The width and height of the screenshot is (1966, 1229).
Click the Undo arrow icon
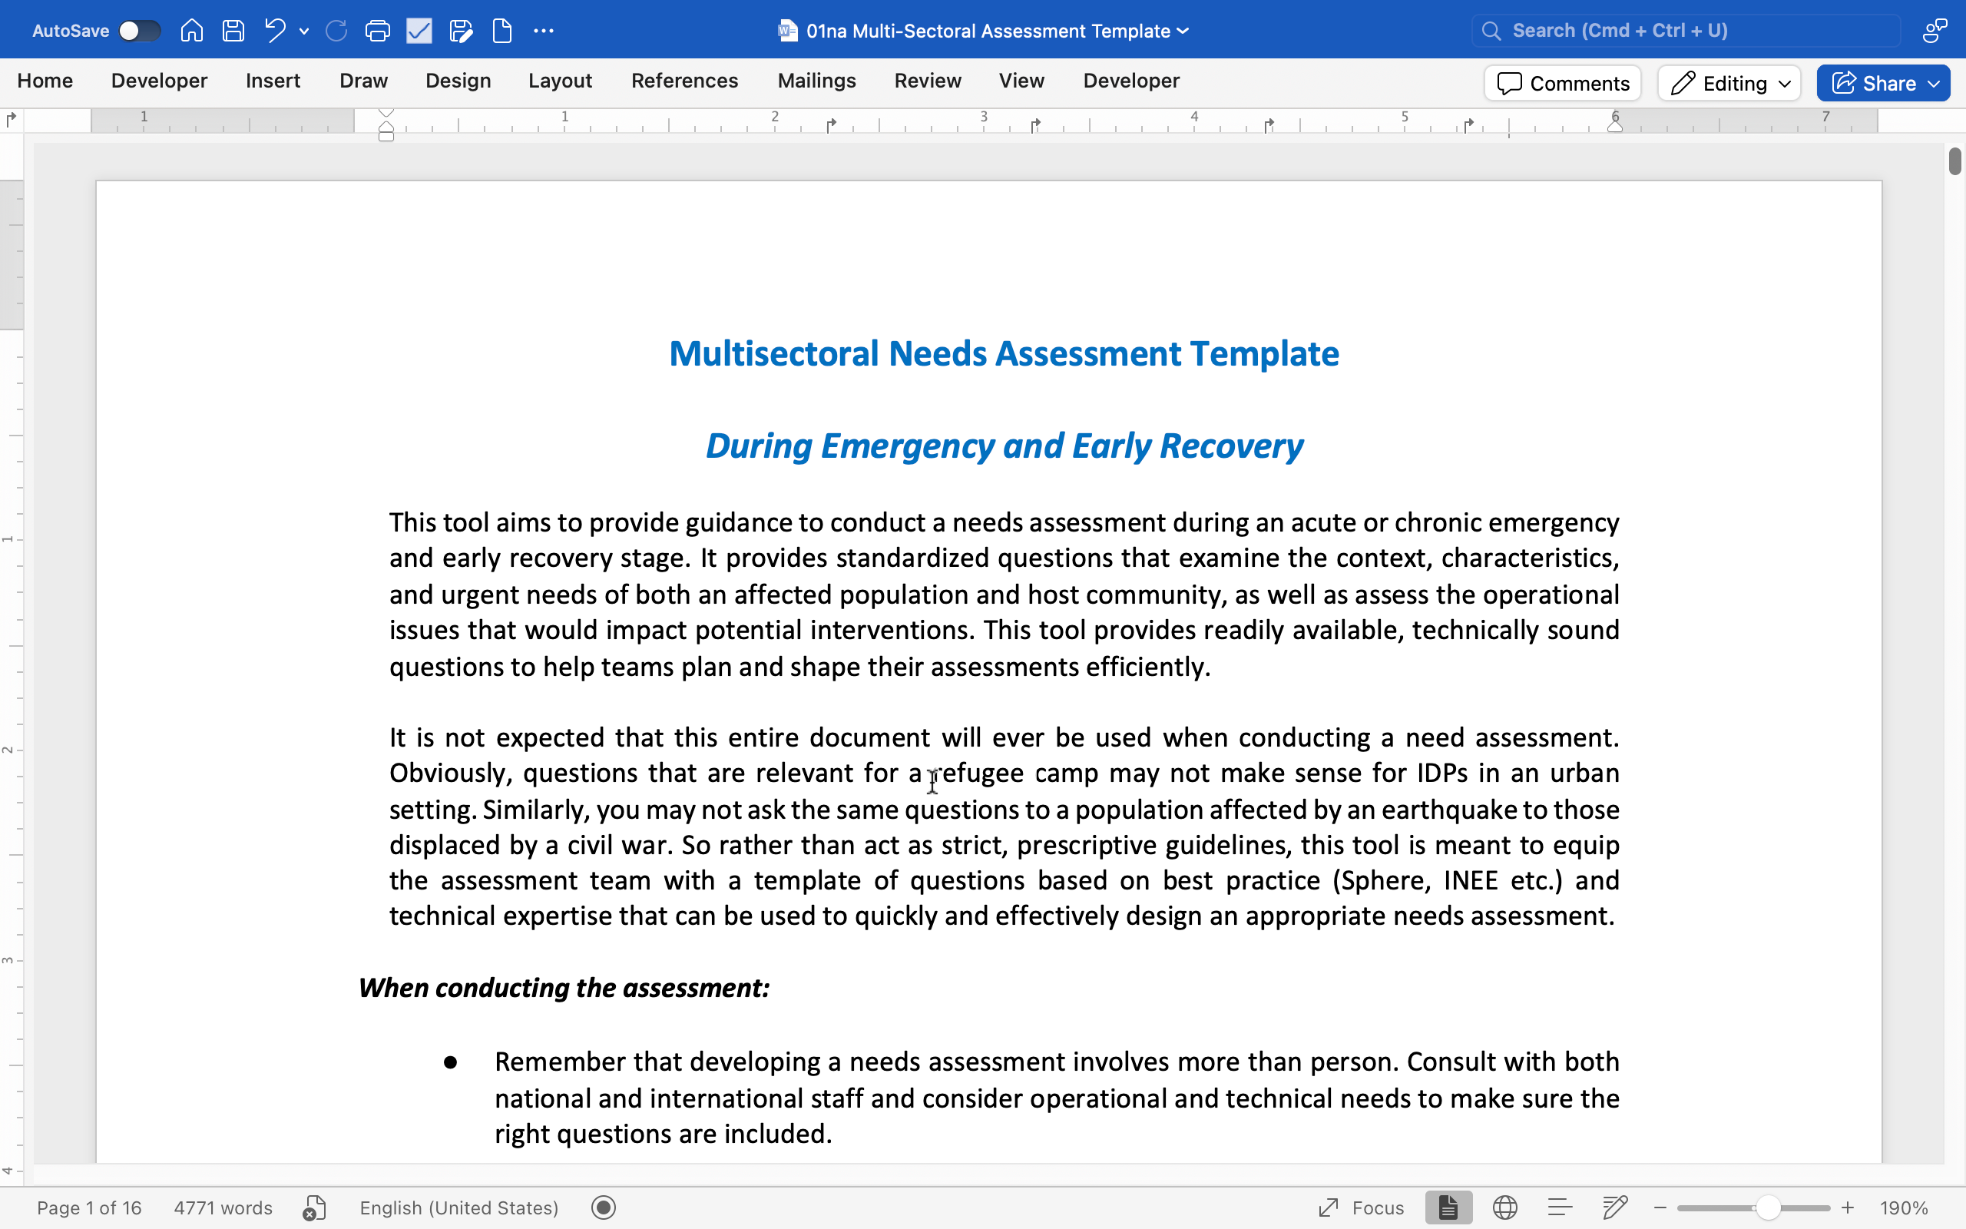click(275, 31)
